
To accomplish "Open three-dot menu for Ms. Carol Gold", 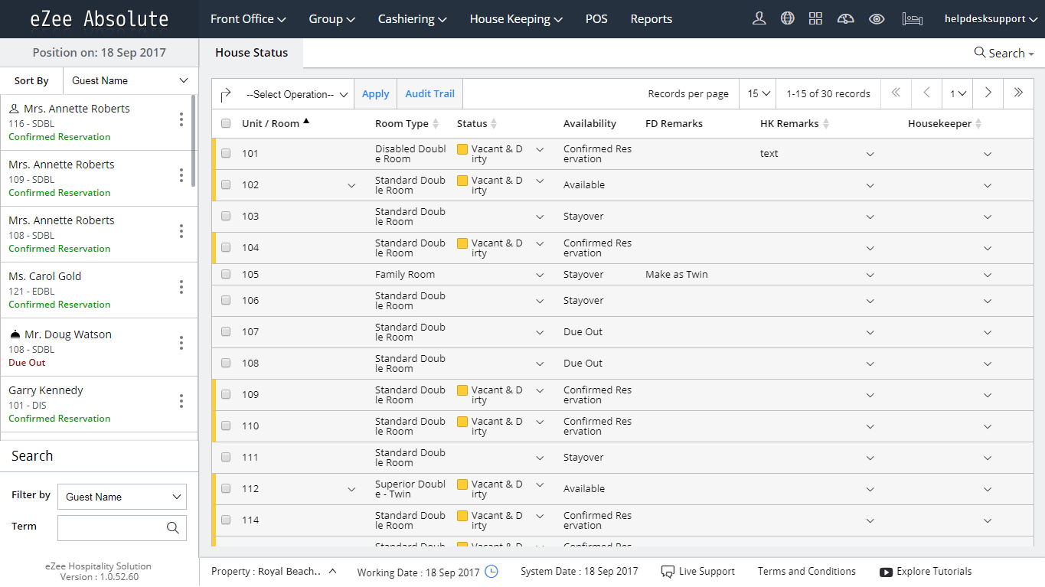I will (181, 287).
